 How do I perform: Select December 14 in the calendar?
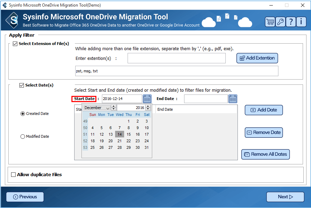(120, 134)
